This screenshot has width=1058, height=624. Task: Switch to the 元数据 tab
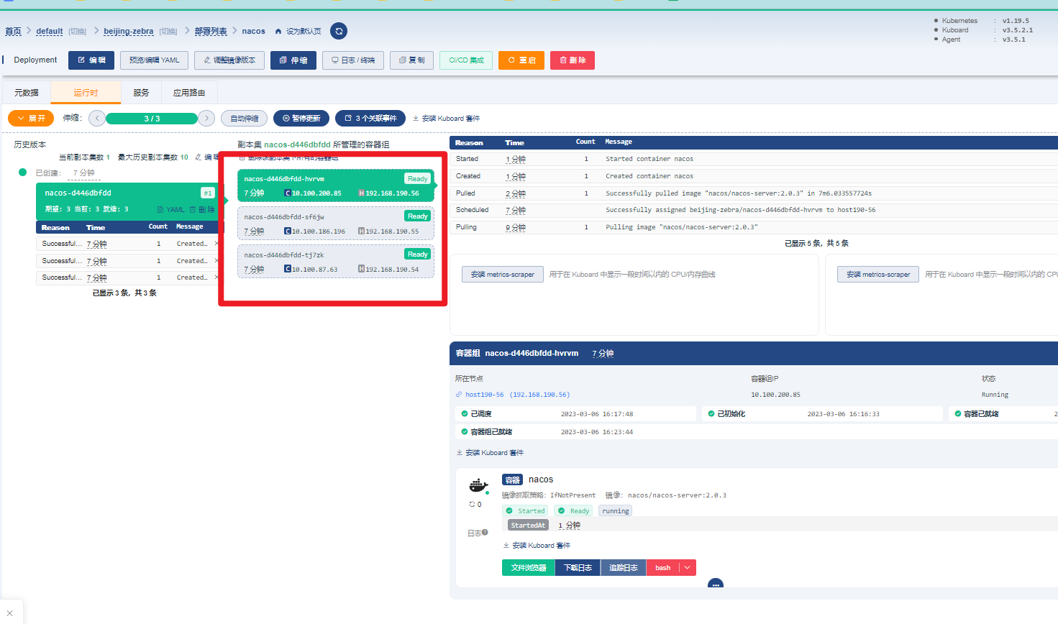[x=27, y=93]
